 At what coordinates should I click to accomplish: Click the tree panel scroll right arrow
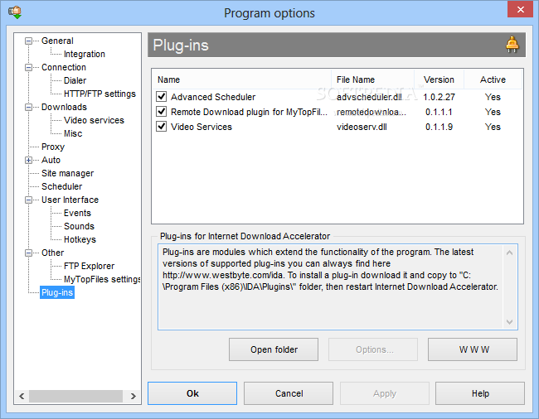click(134, 397)
